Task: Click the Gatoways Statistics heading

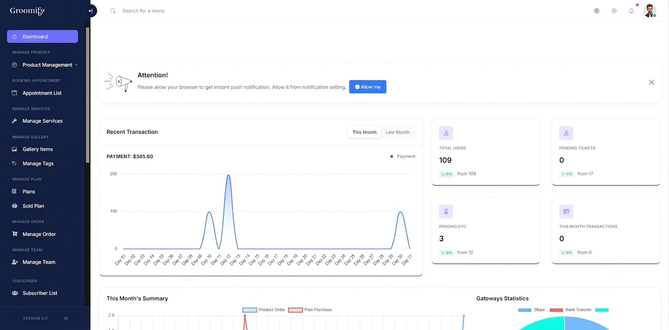Action: pyautogui.click(x=502, y=298)
